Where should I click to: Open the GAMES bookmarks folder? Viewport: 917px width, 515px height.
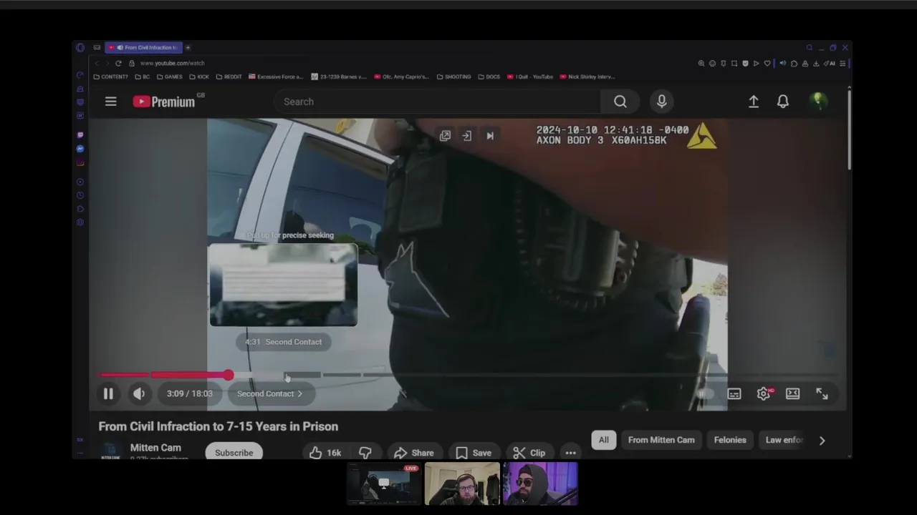pyautogui.click(x=170, y=77)
